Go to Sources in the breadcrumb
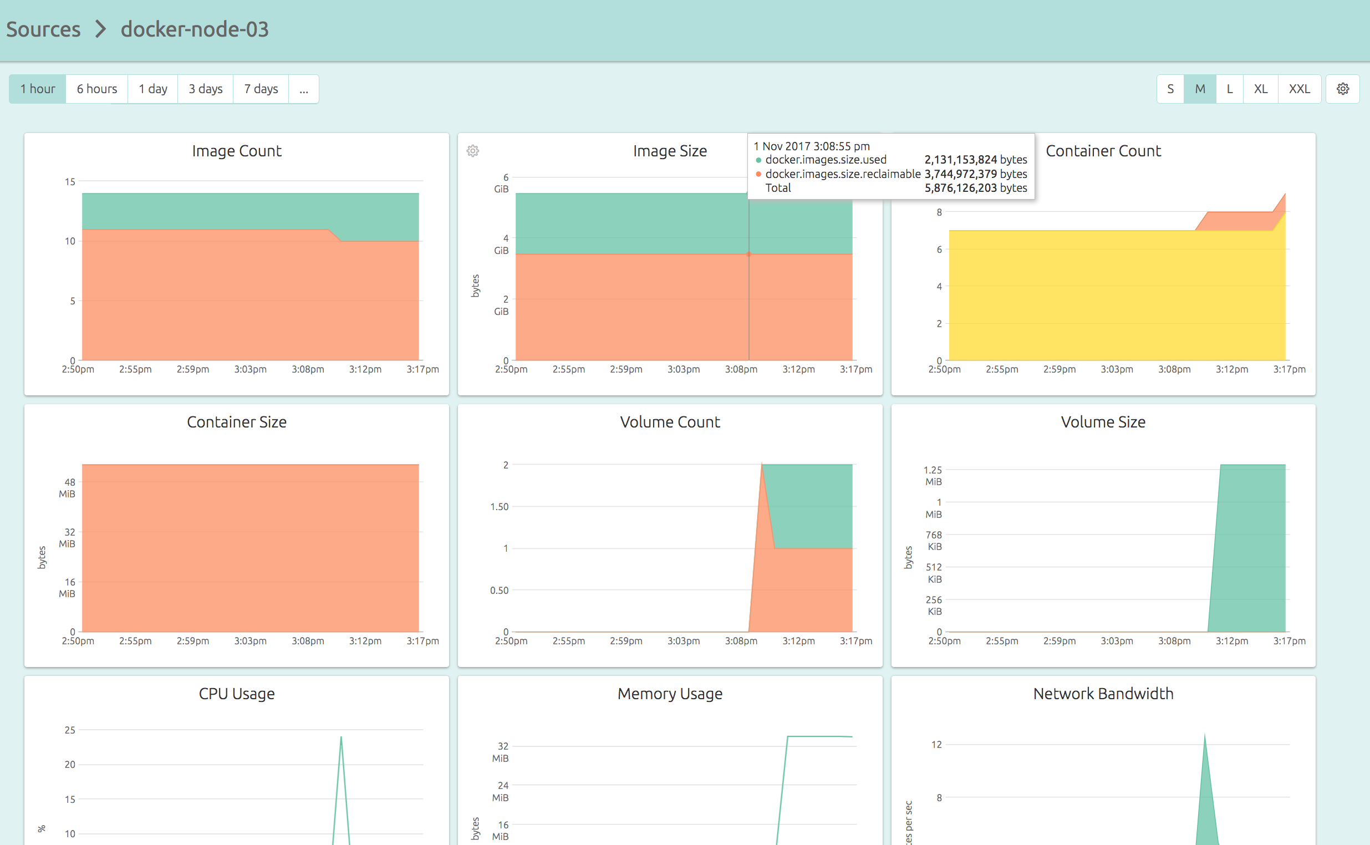 tap(44, 29)
